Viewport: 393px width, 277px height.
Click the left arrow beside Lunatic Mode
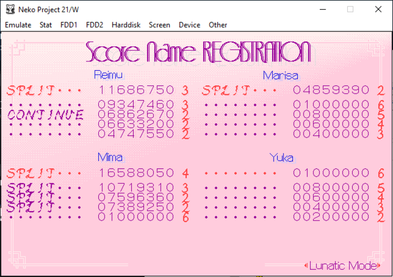tap(306, 266)
